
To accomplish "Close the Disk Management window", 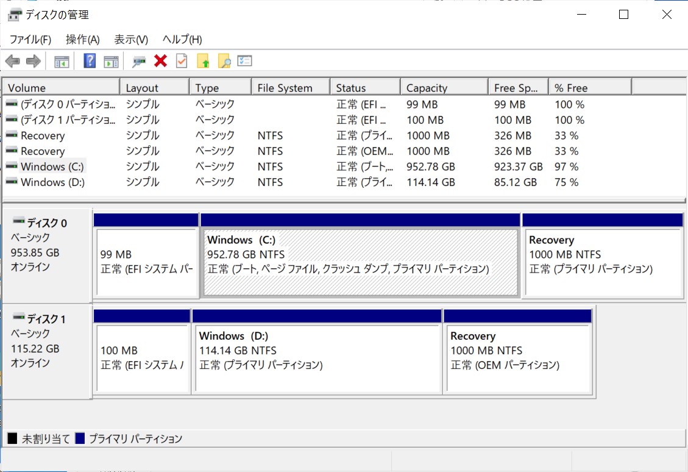I will [x=667, y=15].
